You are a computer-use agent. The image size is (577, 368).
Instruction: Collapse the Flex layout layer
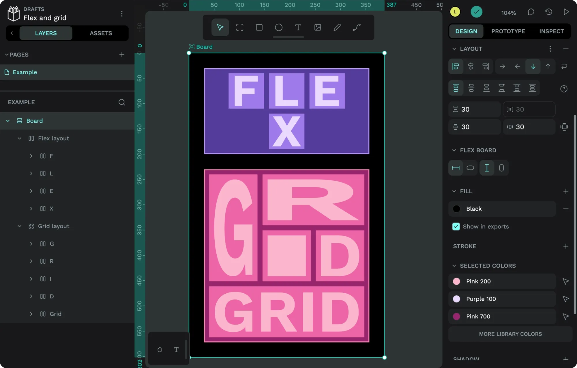(x=20, y=138)
